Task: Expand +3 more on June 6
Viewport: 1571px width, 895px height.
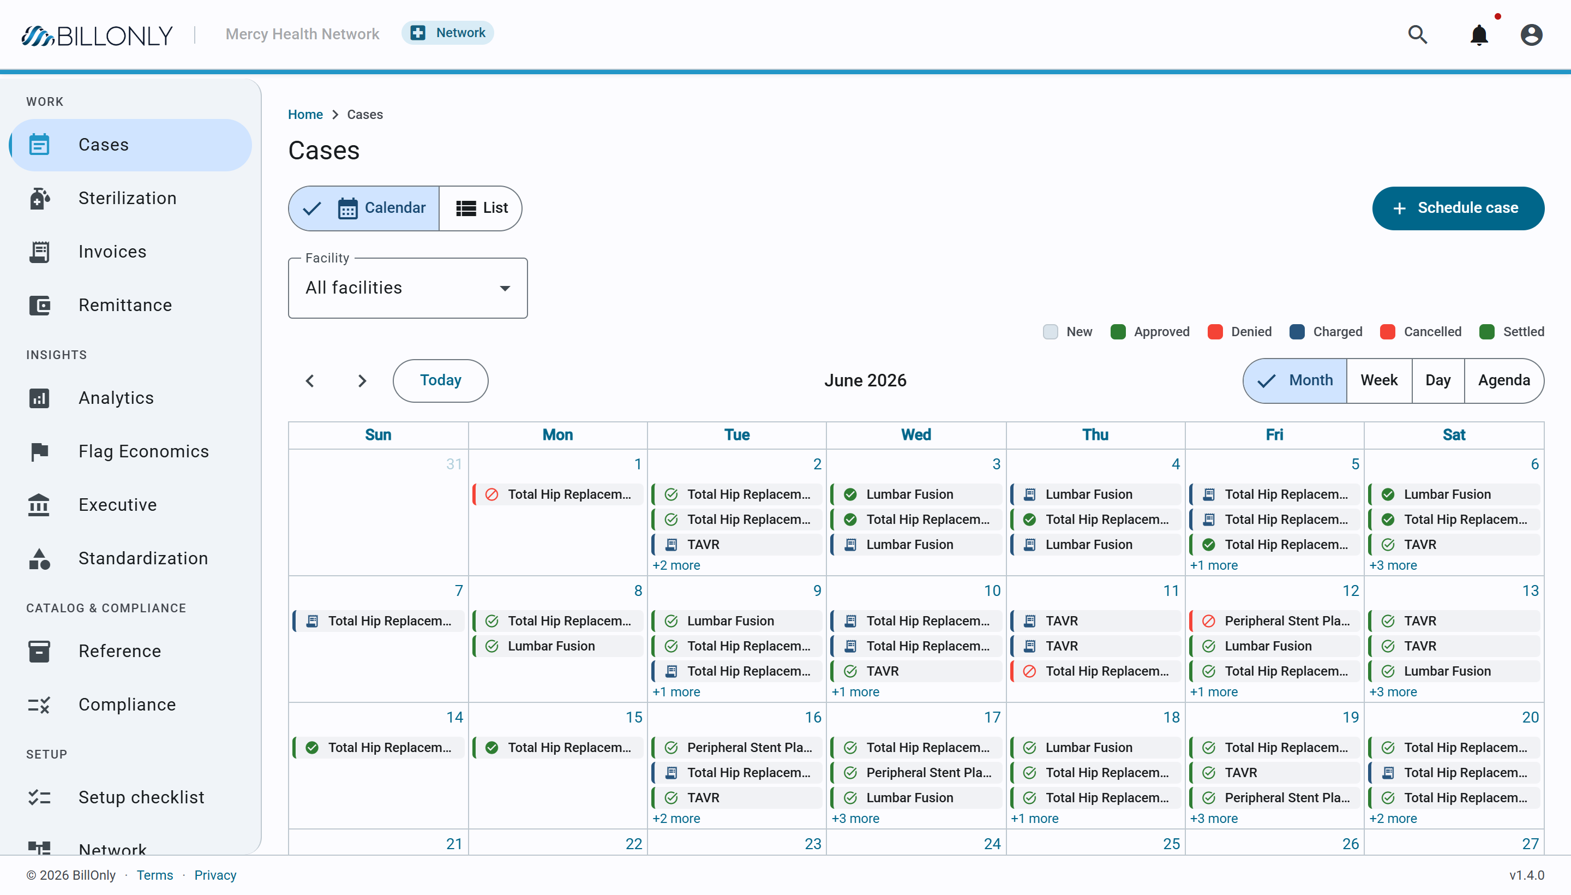Action: coord(1393,565)
